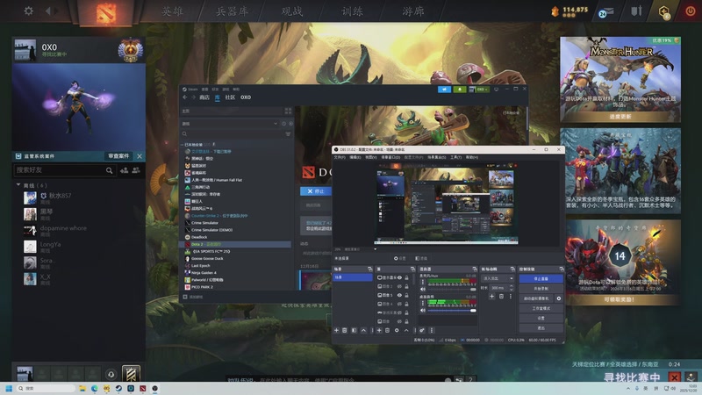This screenshot has height=395, width=702.
Task: Open virtual camera settings gear in OBS
Action: pyautogui.click(x=559, y=298)
